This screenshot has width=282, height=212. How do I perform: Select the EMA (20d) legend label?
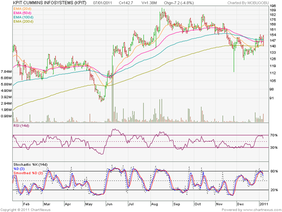point(22,9)
